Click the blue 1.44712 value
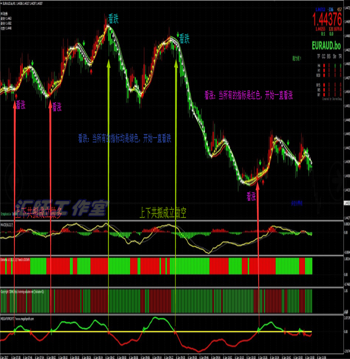Viewport: 350px width, 359px height. [x=321, y=10]
